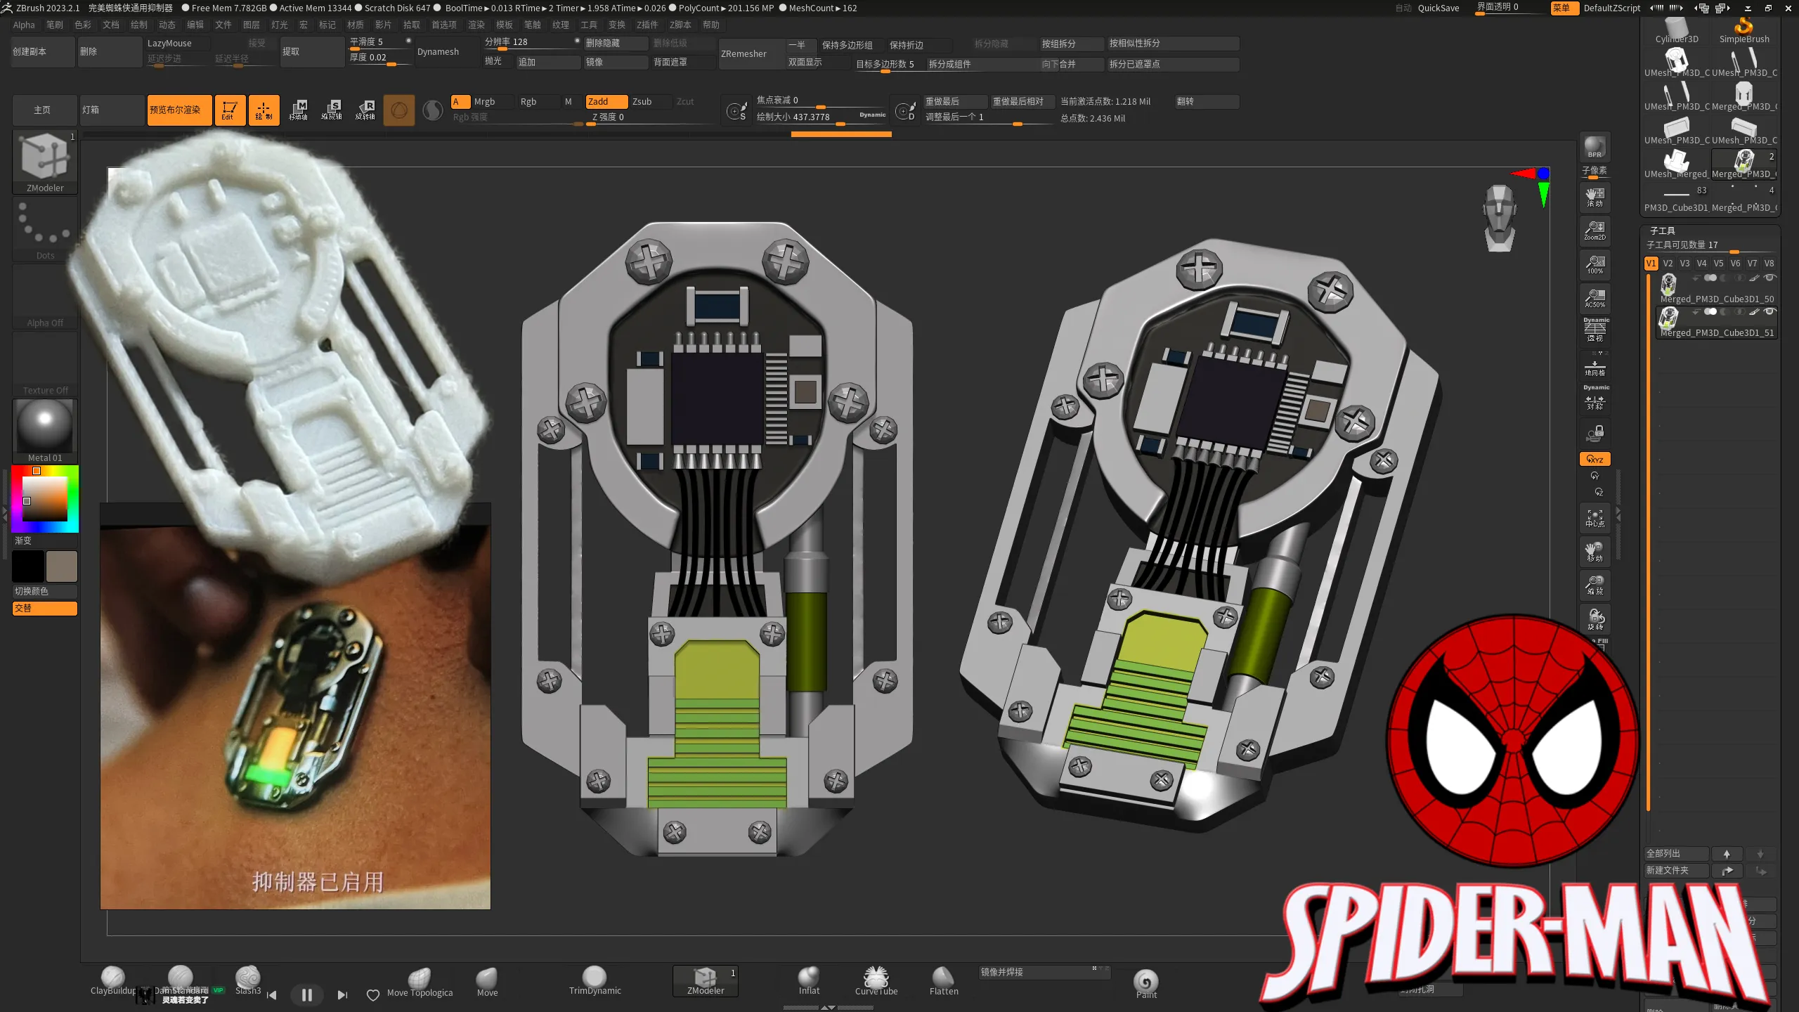Toggle the M material mode button
Image resolution: width=1799 pixels, height=1012 pixels.
(569, 102)
